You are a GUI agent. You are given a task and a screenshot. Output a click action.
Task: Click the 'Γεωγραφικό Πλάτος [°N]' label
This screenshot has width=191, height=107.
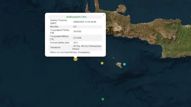[x=60, y=31]
